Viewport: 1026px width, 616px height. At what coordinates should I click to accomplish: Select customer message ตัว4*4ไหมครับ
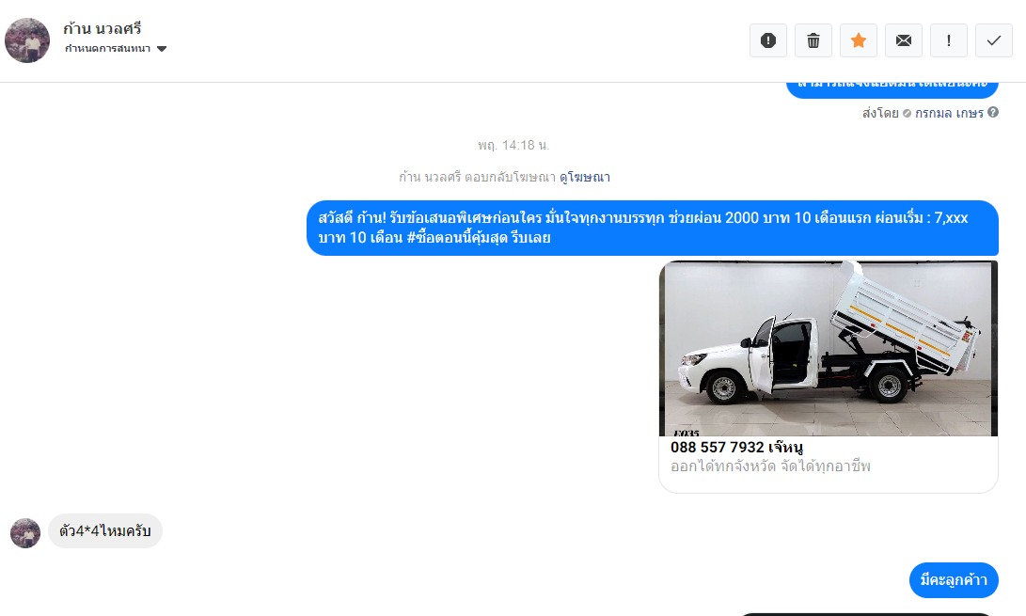click(104, 531)
